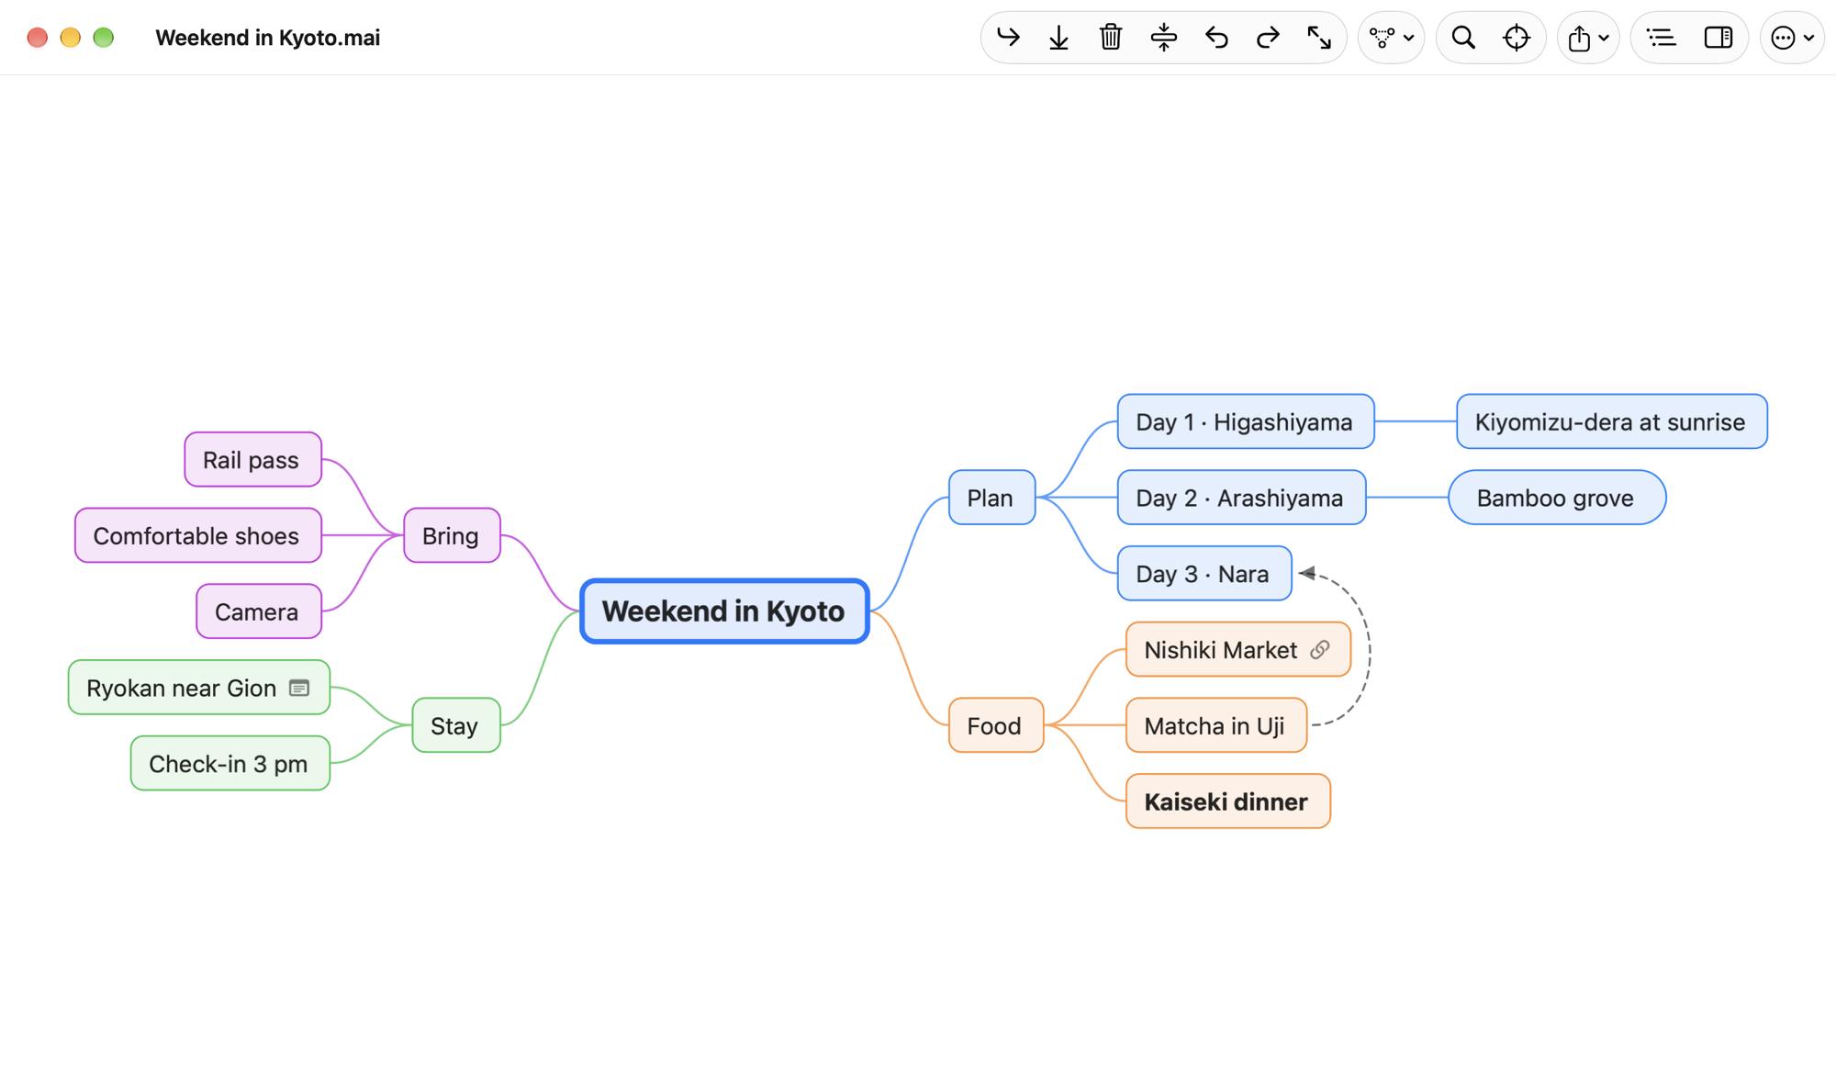Click the add child node arrow icon
Image resolution: width=1836 pixels, height=1076 pixels.
pyautogui.click(x=1008, y=38)
